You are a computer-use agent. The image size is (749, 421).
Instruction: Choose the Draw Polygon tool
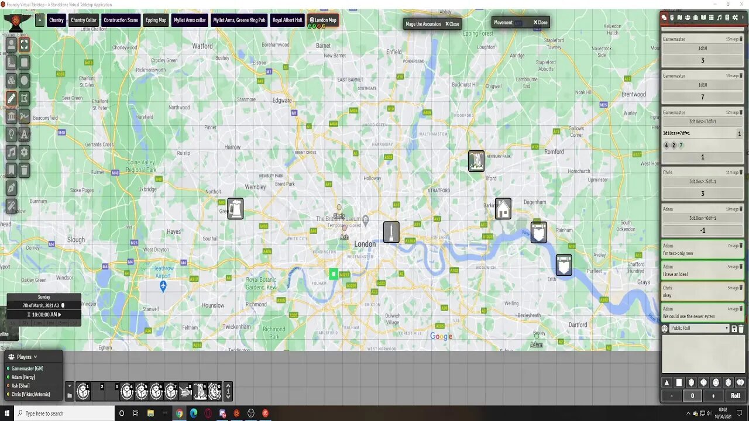(25, 98)
